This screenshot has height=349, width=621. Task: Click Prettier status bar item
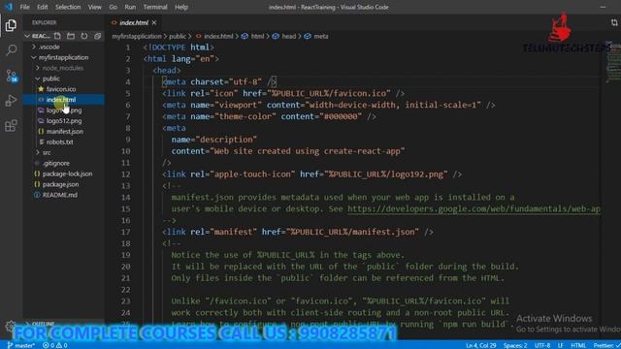pos(605,345)
